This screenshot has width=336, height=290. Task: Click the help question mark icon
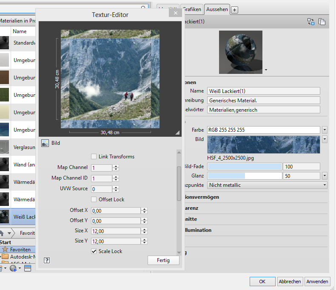click(47, 260)
